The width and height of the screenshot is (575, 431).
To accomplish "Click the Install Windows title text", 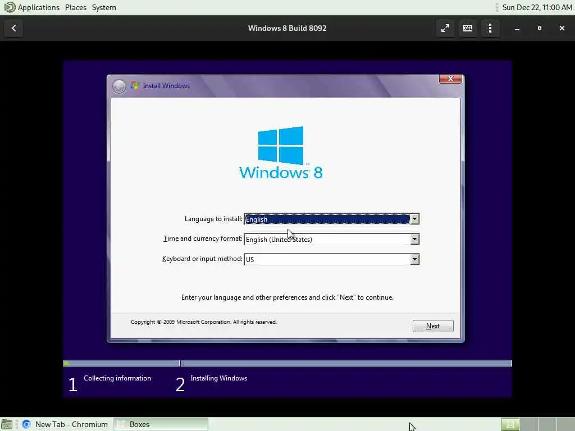I will [x=166, y=86].
